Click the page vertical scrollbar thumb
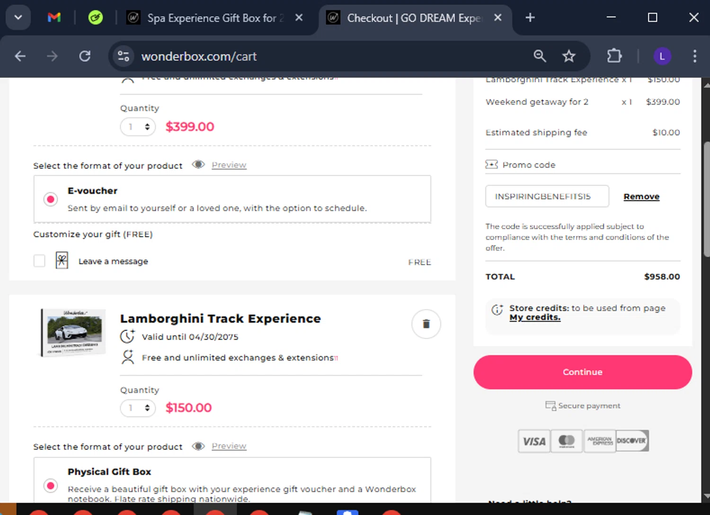This screenshot has height=515, width=710. [707, 199]
